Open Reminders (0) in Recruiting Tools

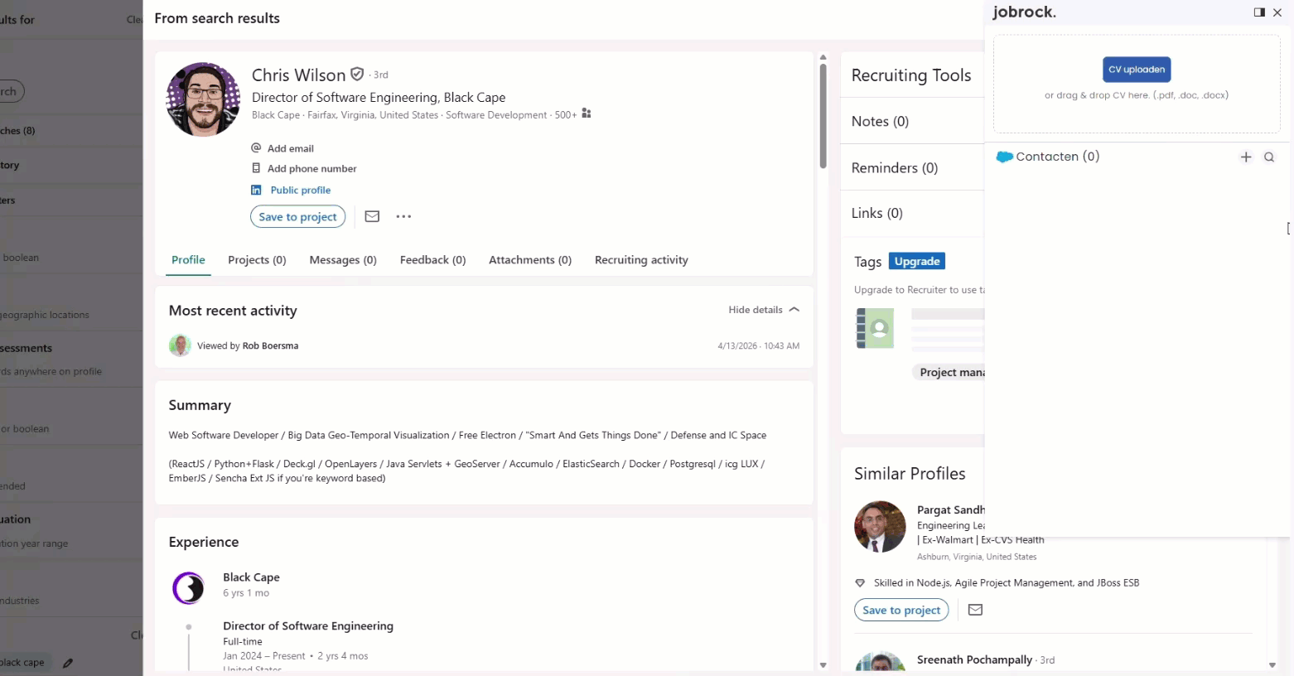coord(895,168)
